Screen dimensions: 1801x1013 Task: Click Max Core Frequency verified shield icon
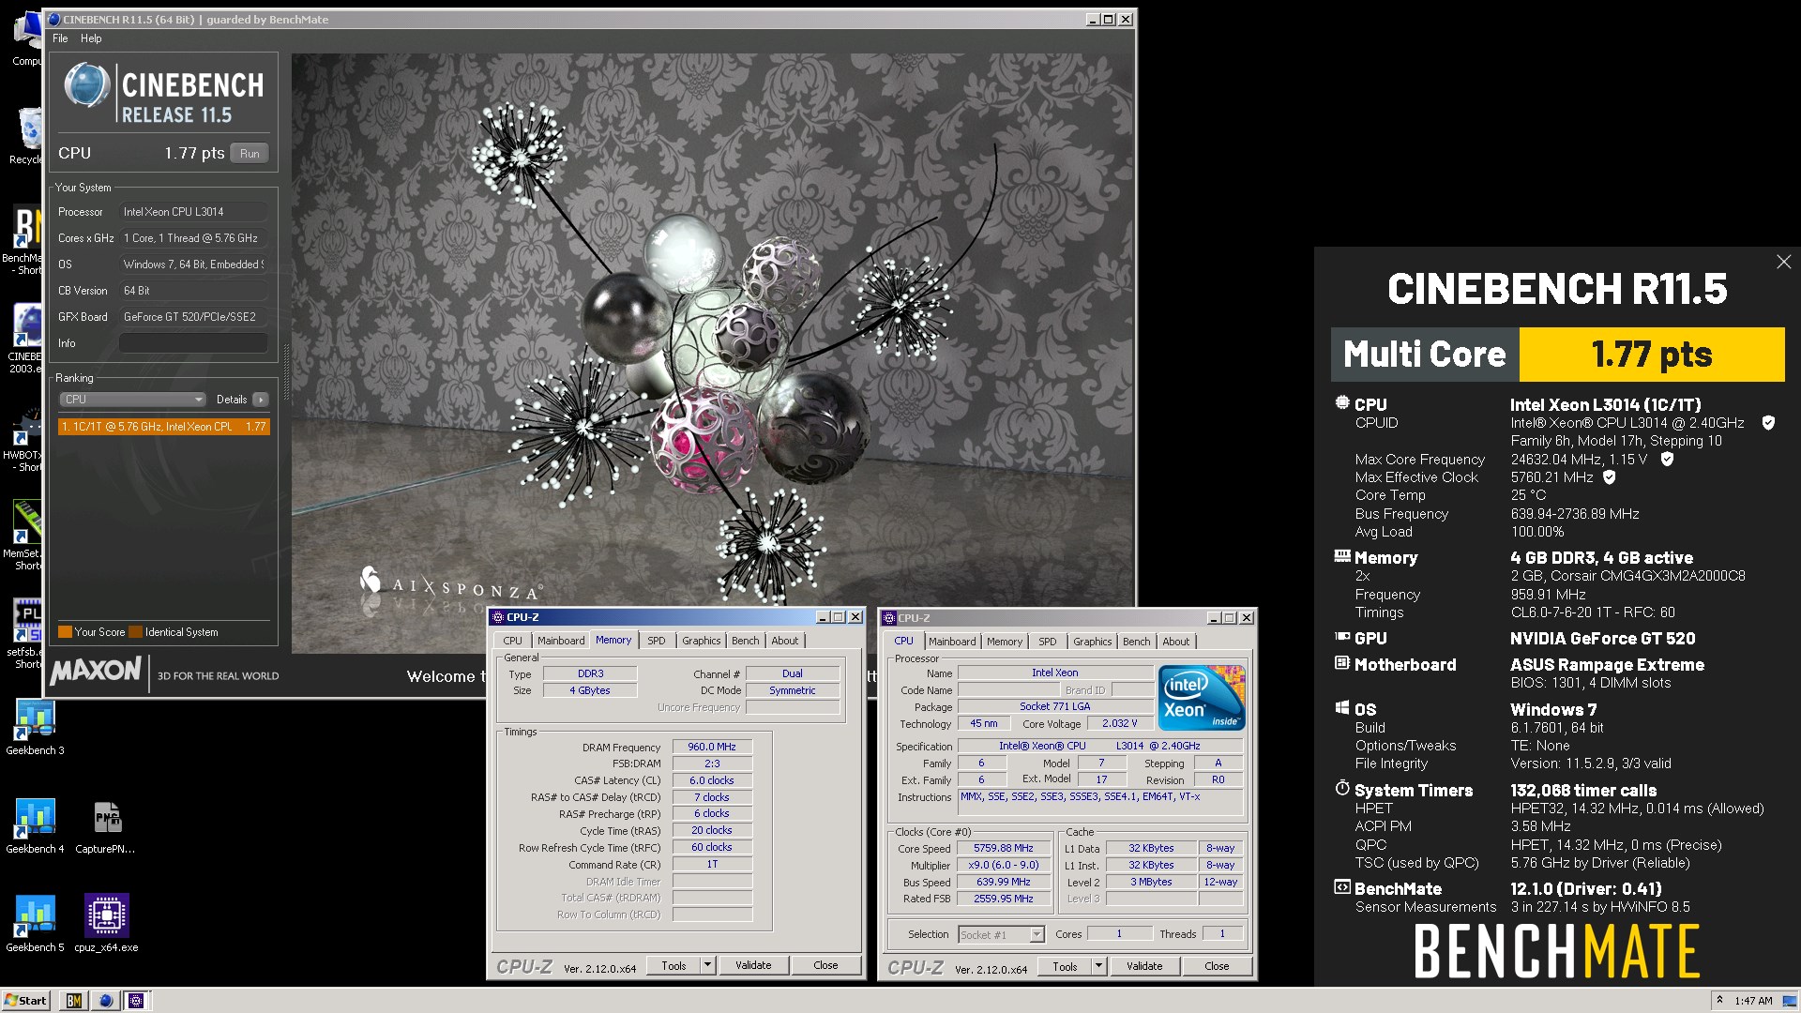[1668, 460]
